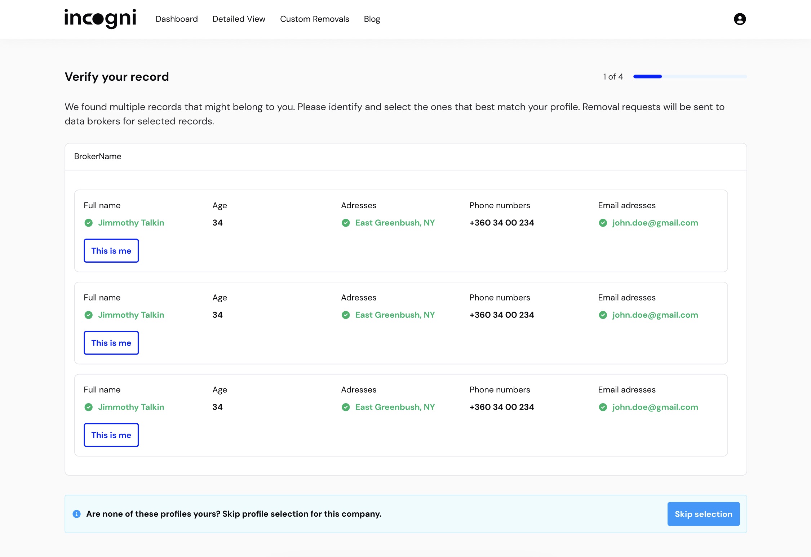Click second record's john.doe@gmail.com email
Screen dimensions: 811x557
pos(655,315)
